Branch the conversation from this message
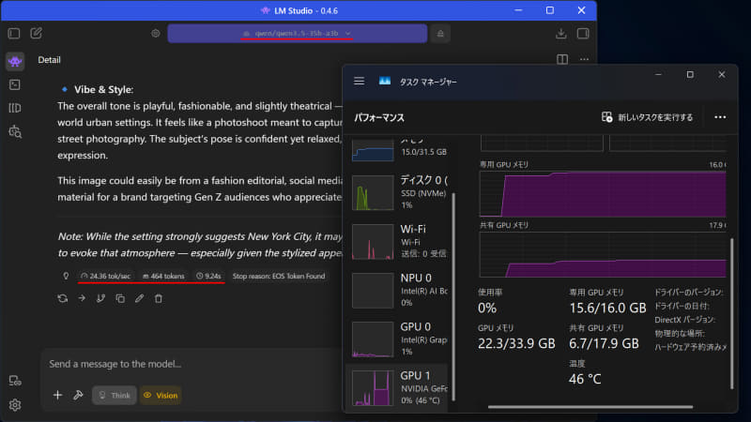The image size is (751, 422). pos(100,298)
